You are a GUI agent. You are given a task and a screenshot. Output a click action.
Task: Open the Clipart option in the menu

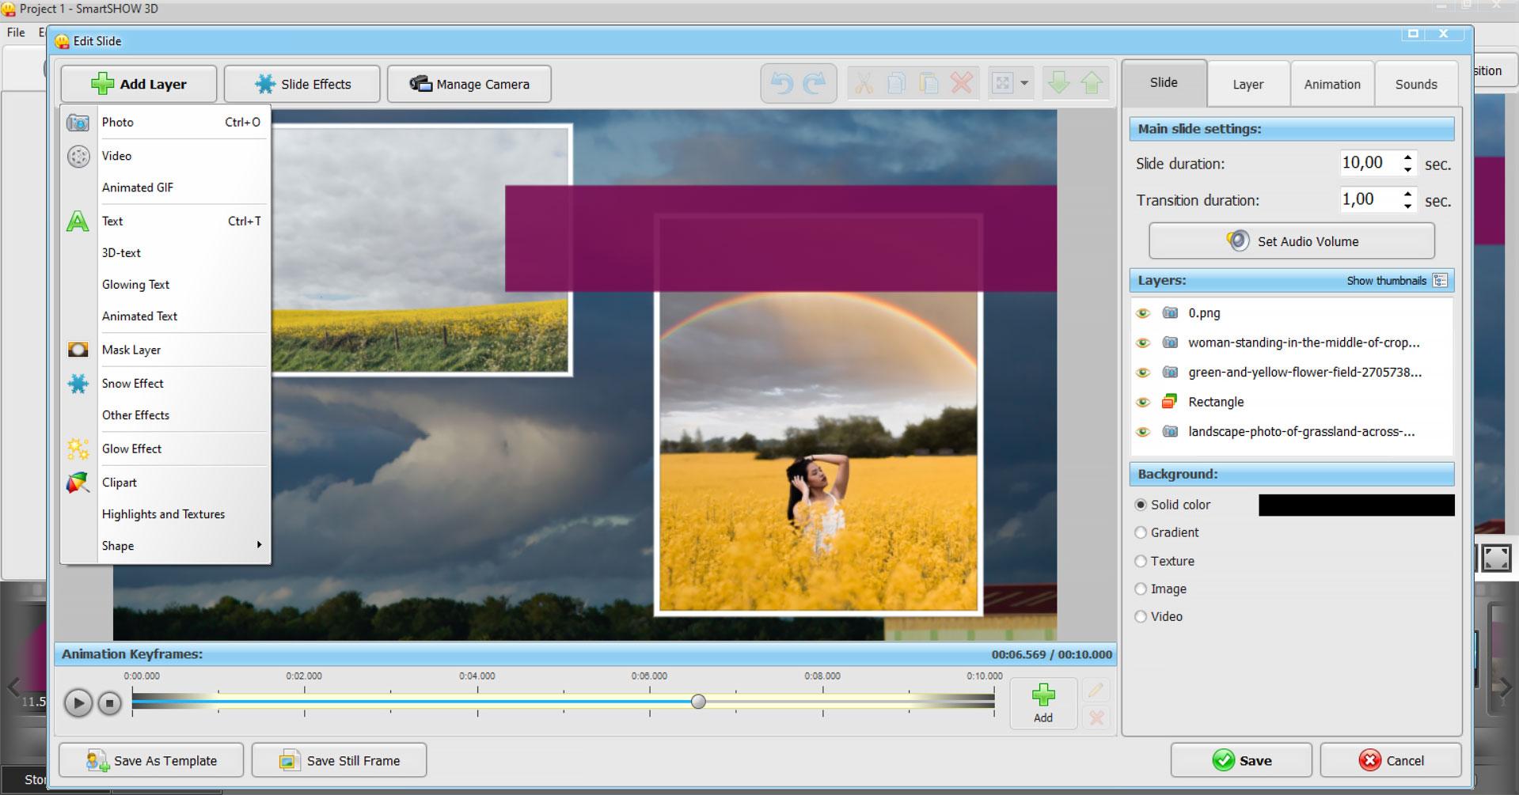[x=118, y=482]
